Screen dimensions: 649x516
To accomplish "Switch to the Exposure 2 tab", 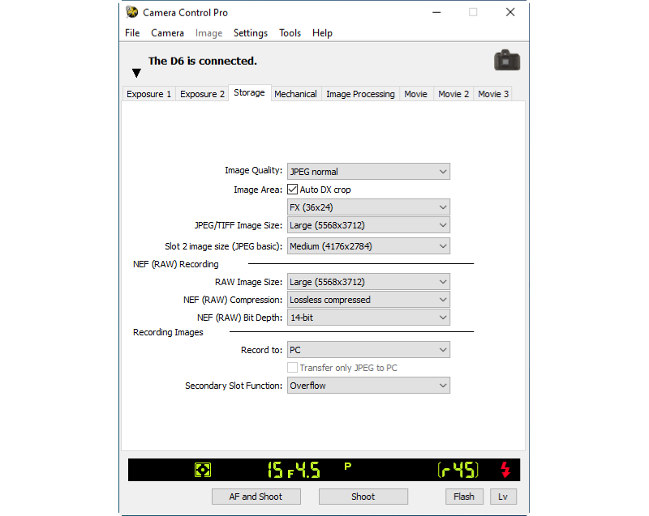I will pyautogui.click(x=202, y=94).
